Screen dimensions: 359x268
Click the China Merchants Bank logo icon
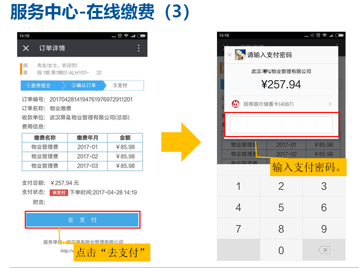236,104
